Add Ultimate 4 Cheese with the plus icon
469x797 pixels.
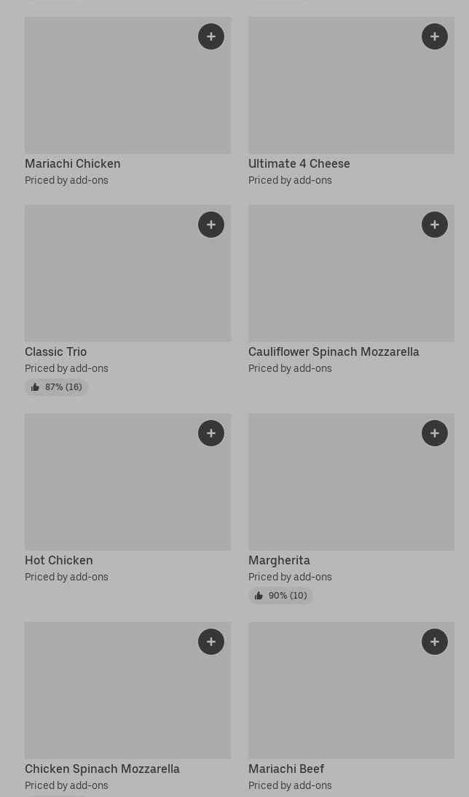point(435,36)
